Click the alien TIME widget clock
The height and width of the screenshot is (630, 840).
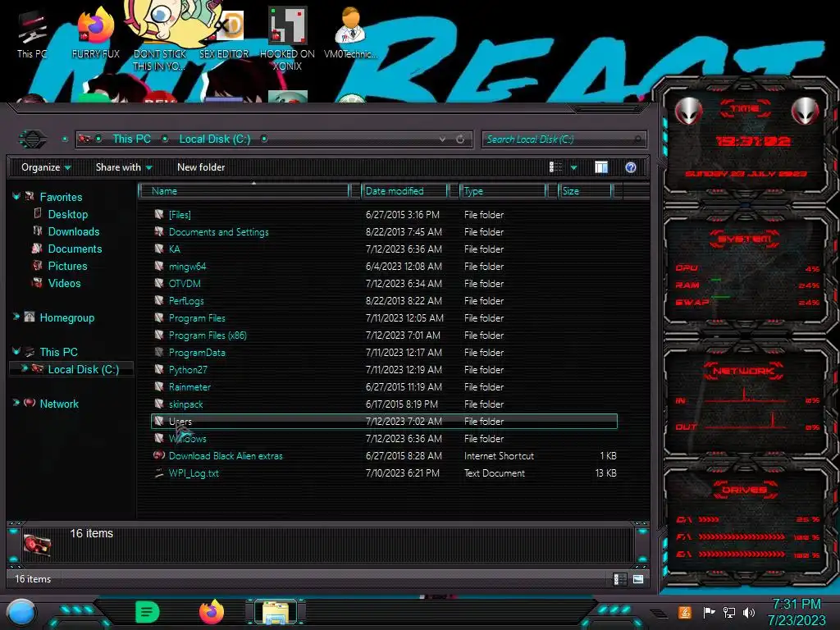tap(753, 141)
